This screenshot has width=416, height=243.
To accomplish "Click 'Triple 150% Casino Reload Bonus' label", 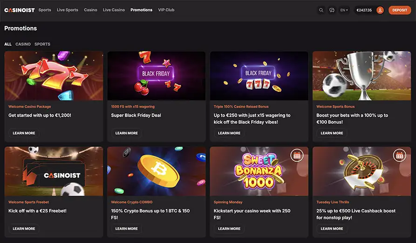I will [x=241, y=106].
